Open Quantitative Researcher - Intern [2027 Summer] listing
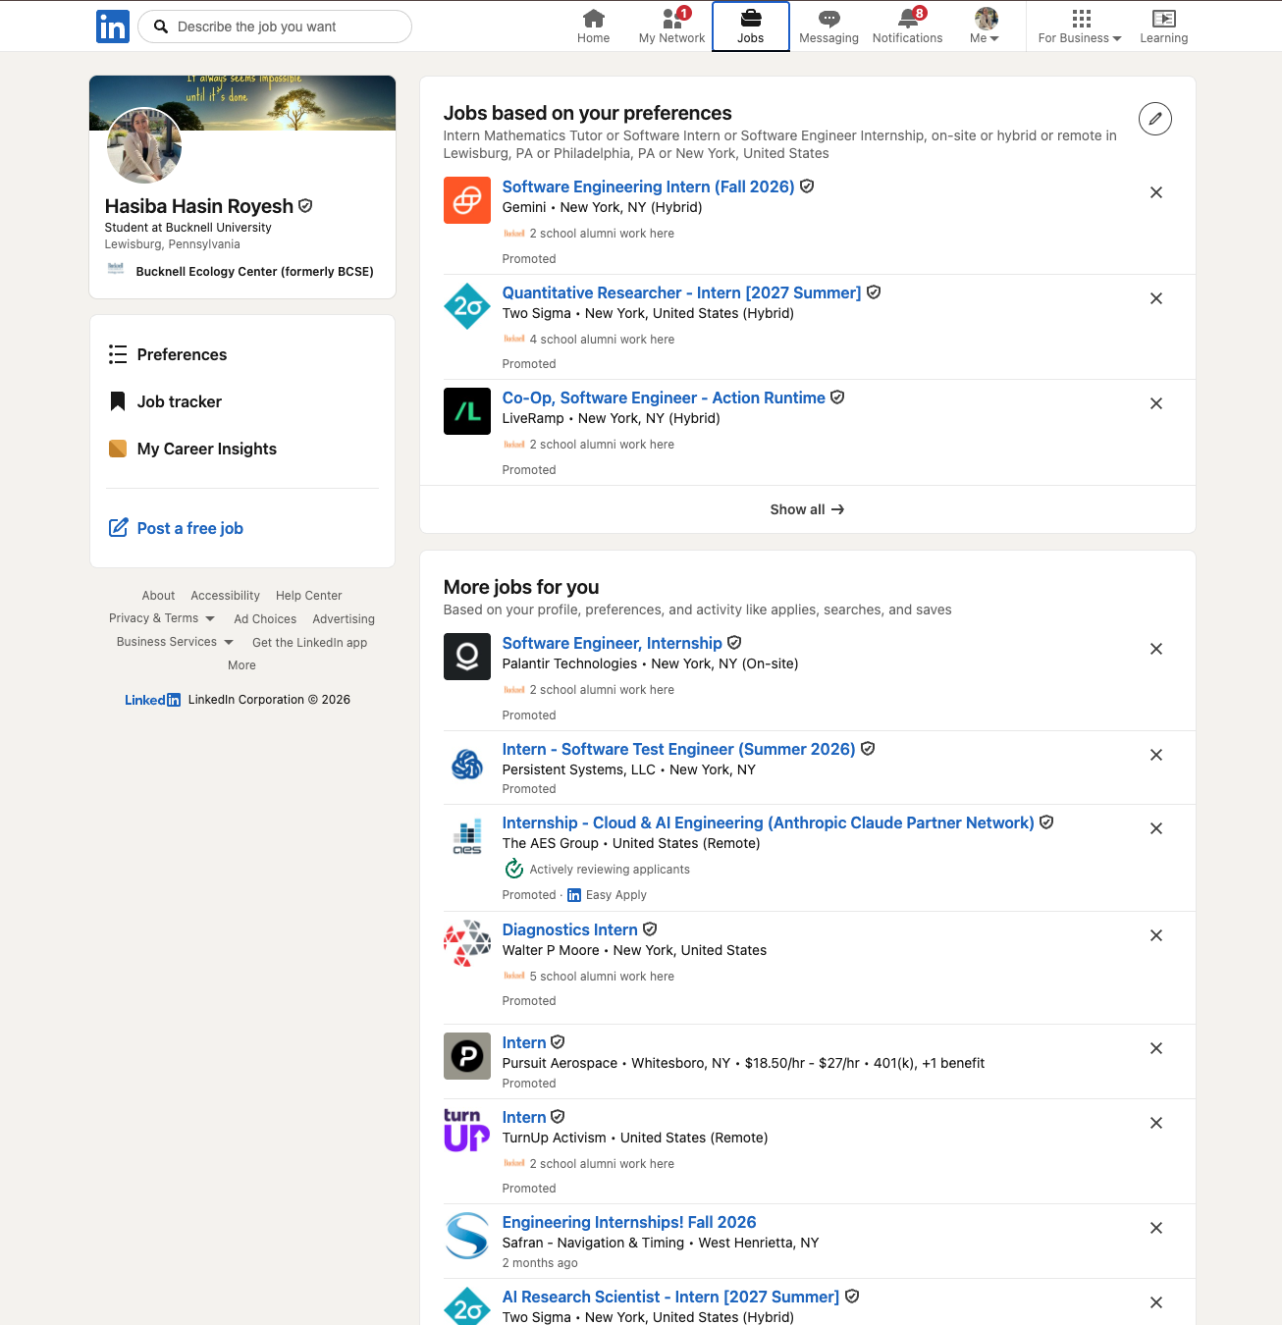The image size is (1282, 1325). coord(681,292)
